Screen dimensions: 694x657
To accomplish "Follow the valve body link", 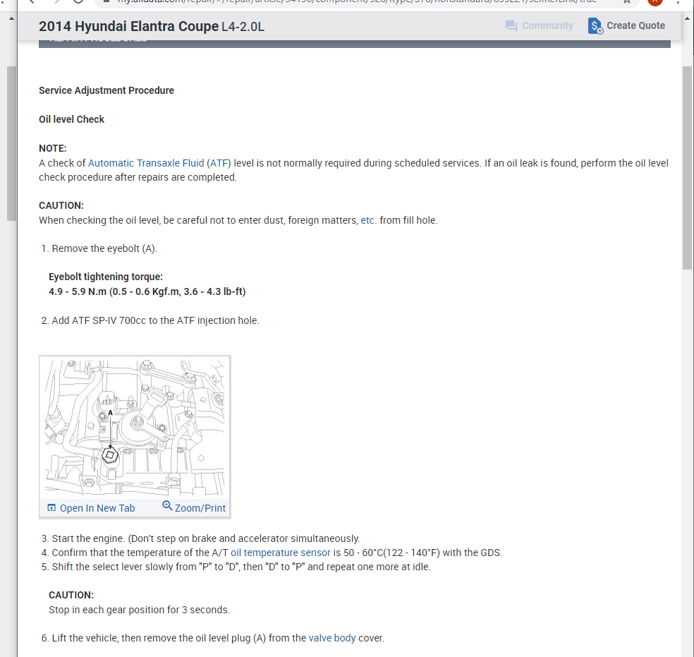I will coord(332,638).
